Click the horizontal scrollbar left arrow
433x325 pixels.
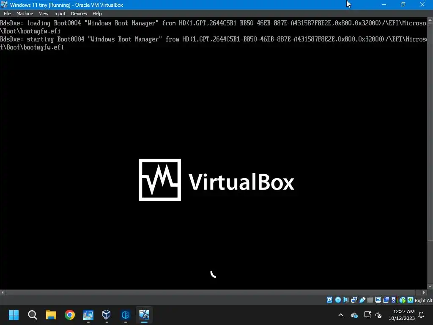(x=3, y=292)
